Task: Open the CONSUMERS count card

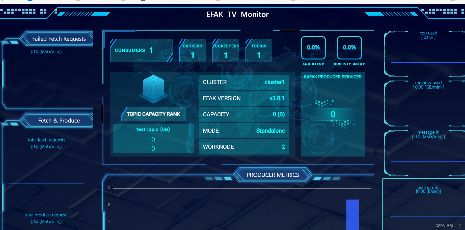Action: click(142, 50)
